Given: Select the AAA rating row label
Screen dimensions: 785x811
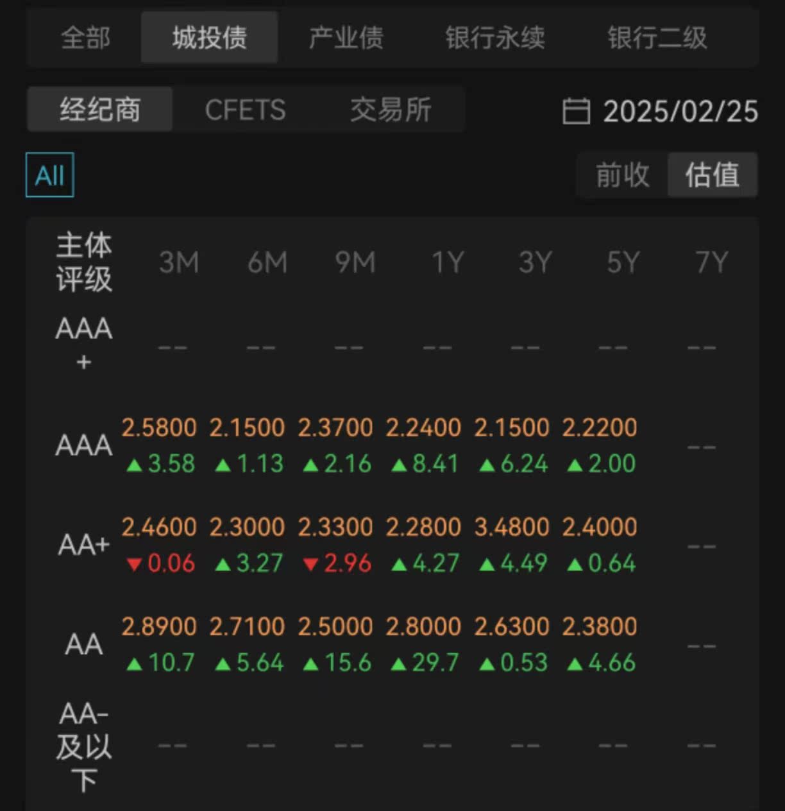Looking at the screenshot, I should click(x=84, y=445).
